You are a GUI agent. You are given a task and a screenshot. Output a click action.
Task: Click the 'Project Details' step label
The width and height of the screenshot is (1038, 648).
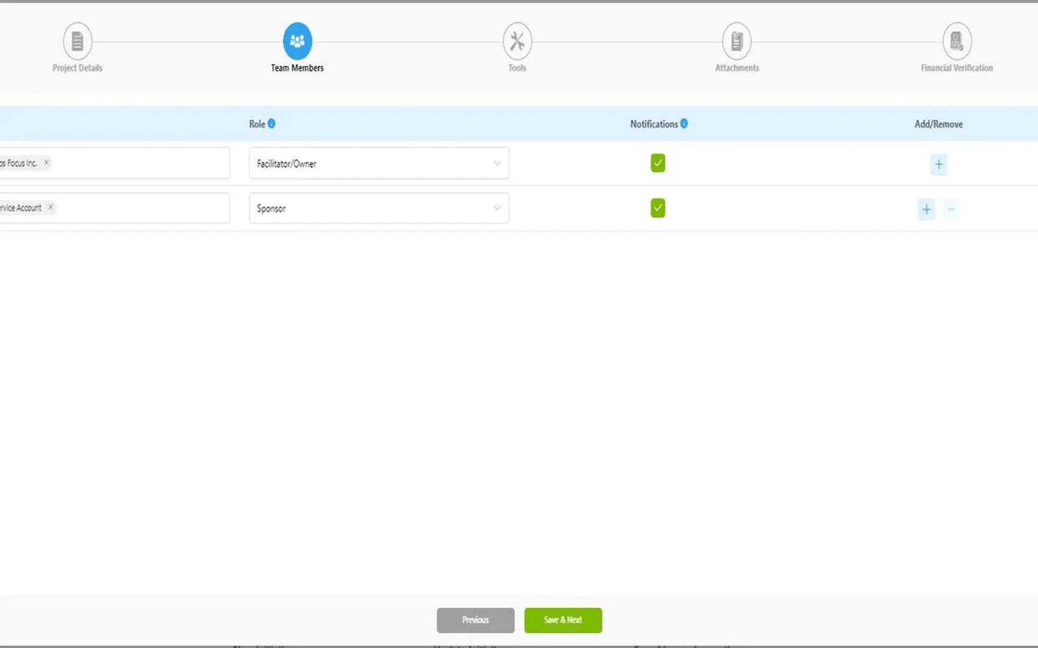[x=77, y=68]
